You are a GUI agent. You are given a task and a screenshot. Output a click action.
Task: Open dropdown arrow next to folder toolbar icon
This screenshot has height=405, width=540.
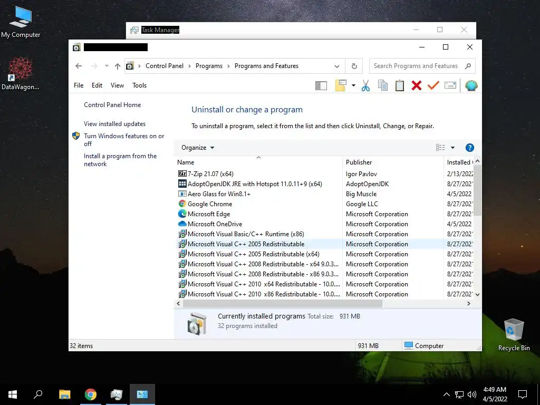[353, 85]
